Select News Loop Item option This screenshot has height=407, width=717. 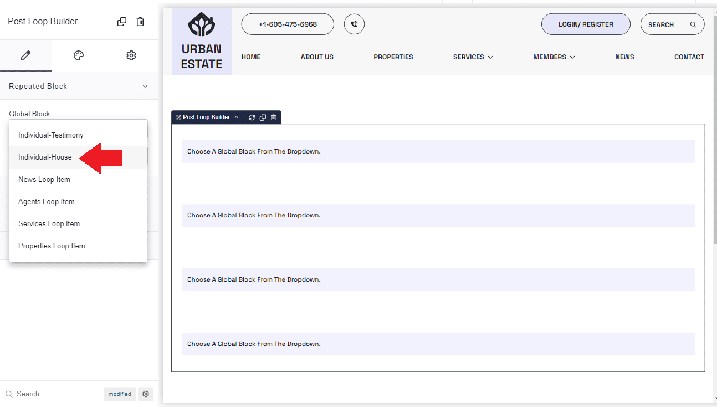tap(44, 180)
